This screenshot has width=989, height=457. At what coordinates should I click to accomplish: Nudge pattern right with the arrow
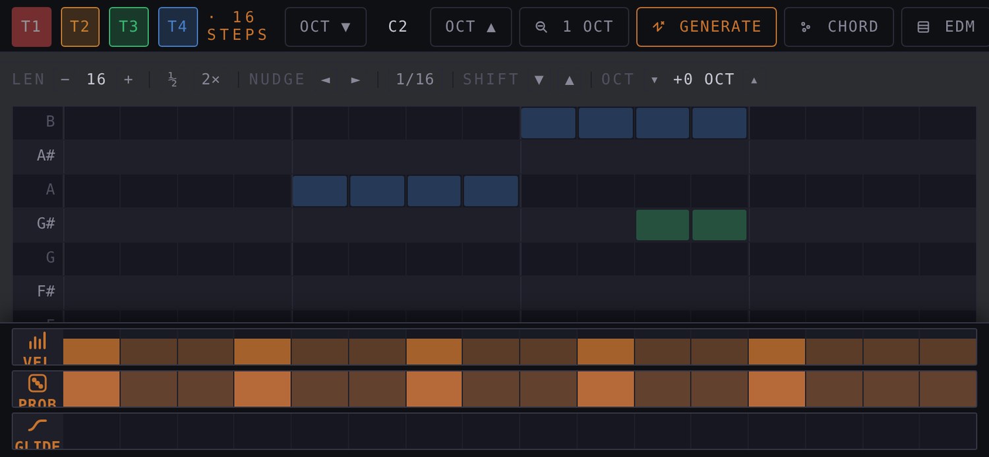[x=356, y=80]
